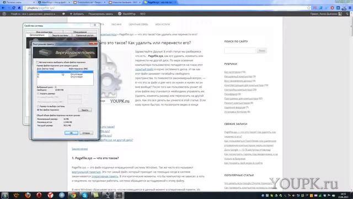Image resolution: width=353 pixels, height=199 pixels.
Task: Click the red extension icon in the toolbar
Action: [332, 8]
